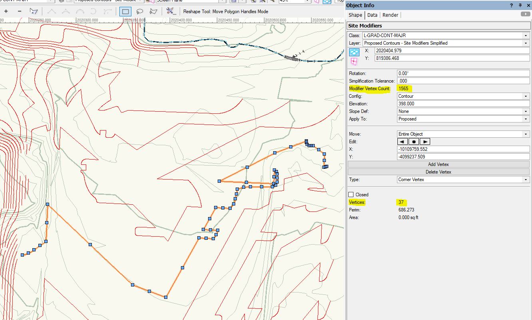The image size is (532, 320).
Task: Activate the Polygonal marquee reshape option
Action: coord(153,12)
